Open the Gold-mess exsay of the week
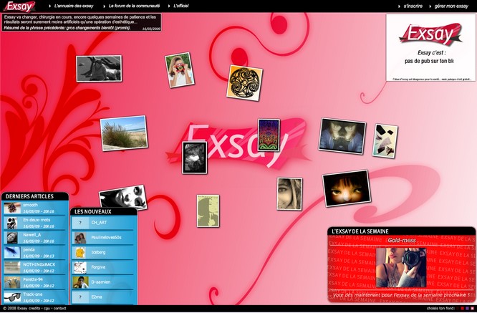477x313 pixels. click(402, 241)
